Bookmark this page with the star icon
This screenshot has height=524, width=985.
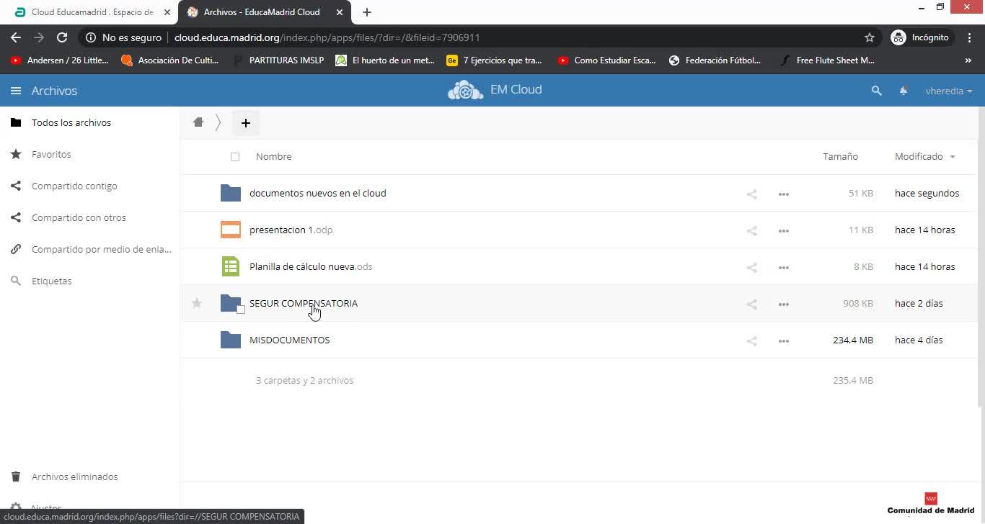(x=870, y=37)
